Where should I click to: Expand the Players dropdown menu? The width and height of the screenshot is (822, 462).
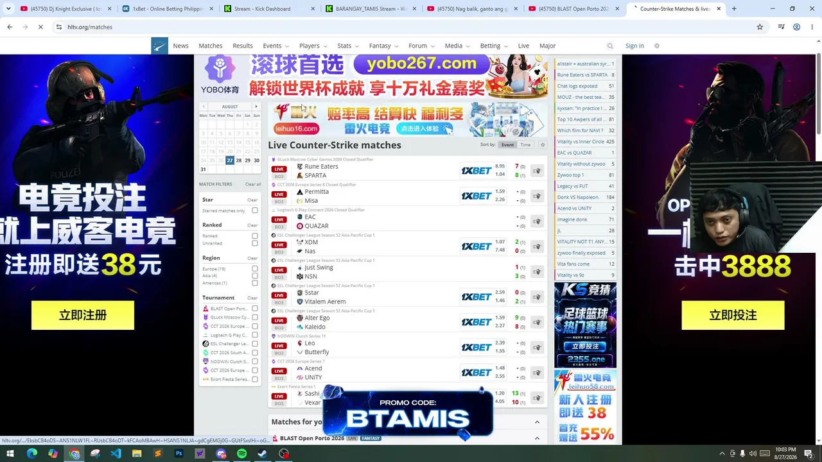[x=313, y=46]
